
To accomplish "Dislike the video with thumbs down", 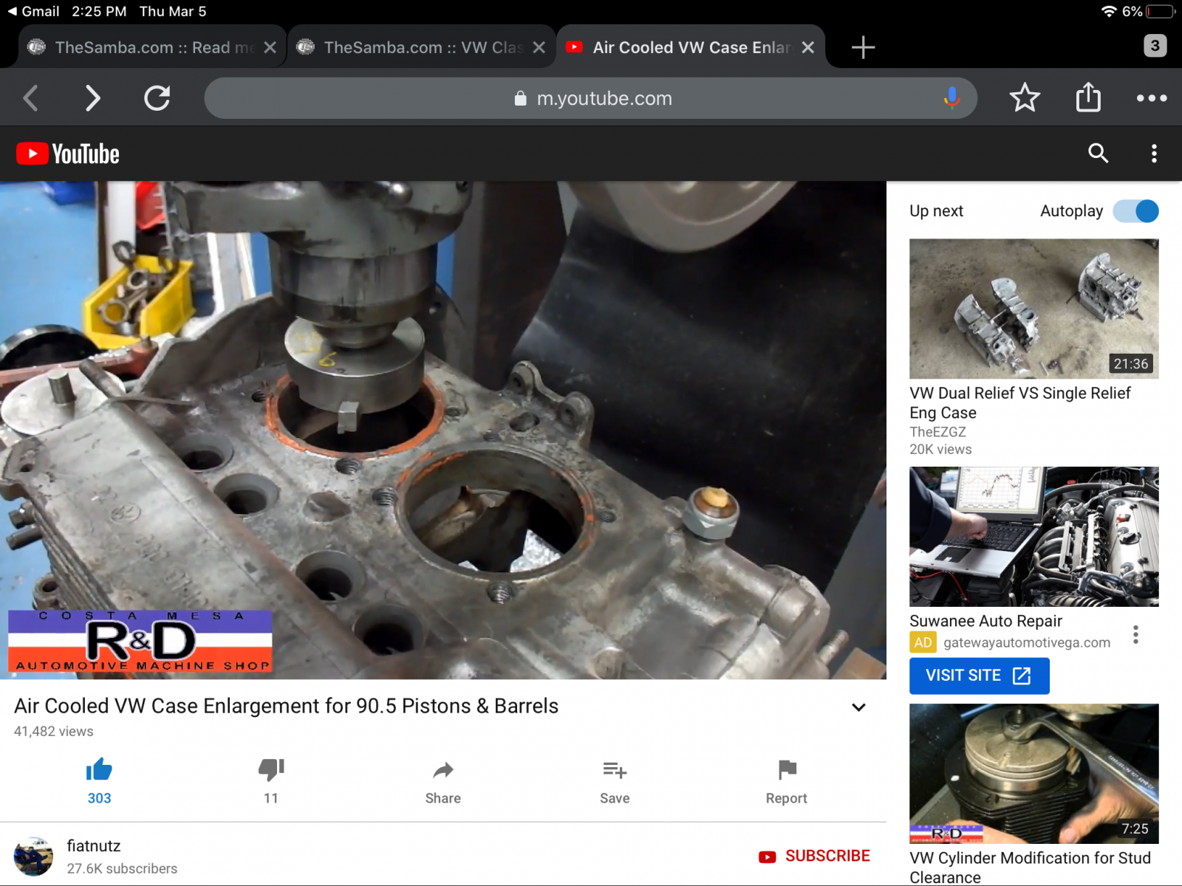I will click(271, 770).
